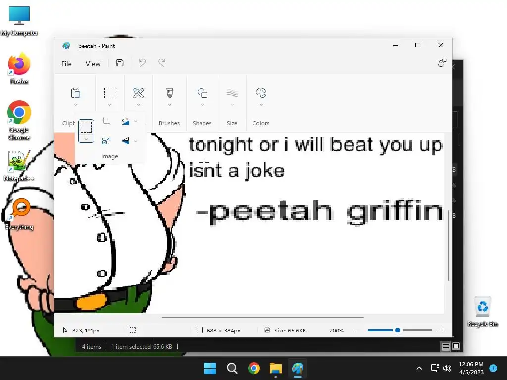
Task: Click the Crop icon in Image flyout
Action: pos(106,122)
